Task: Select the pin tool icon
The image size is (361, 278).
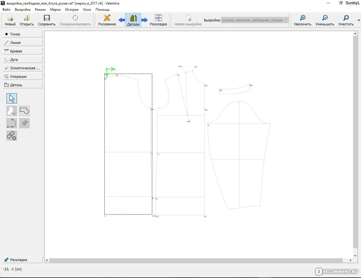Action: (25, 123)
